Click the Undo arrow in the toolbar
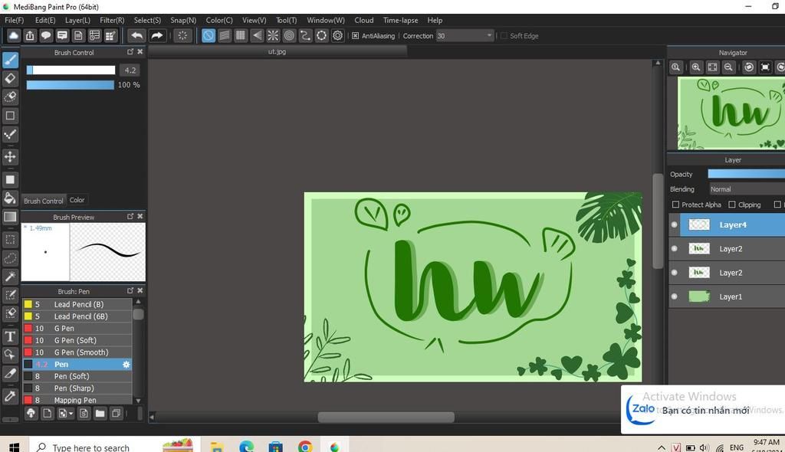 [x=136, y=35]
